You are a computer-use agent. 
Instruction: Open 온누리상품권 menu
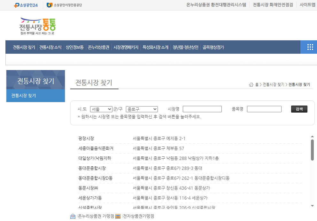(x=98, y=47)
